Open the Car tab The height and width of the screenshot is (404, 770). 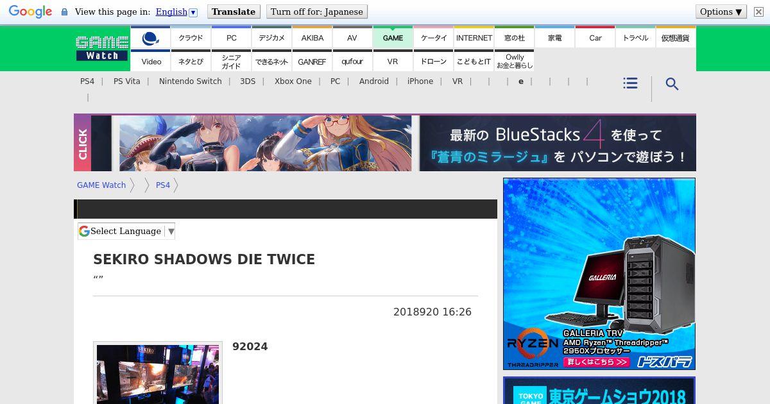tap(595, 38)
